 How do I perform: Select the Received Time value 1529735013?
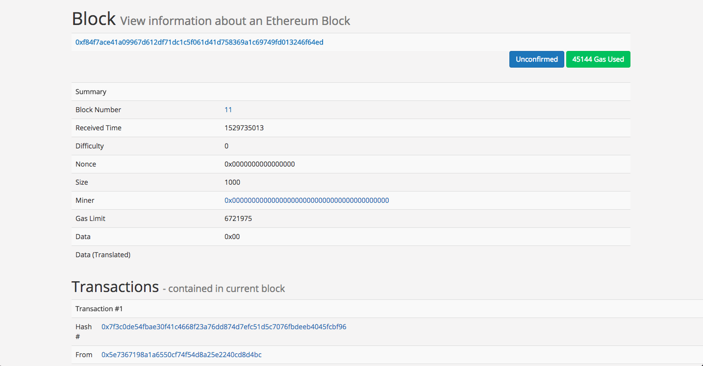pos(244,128)
